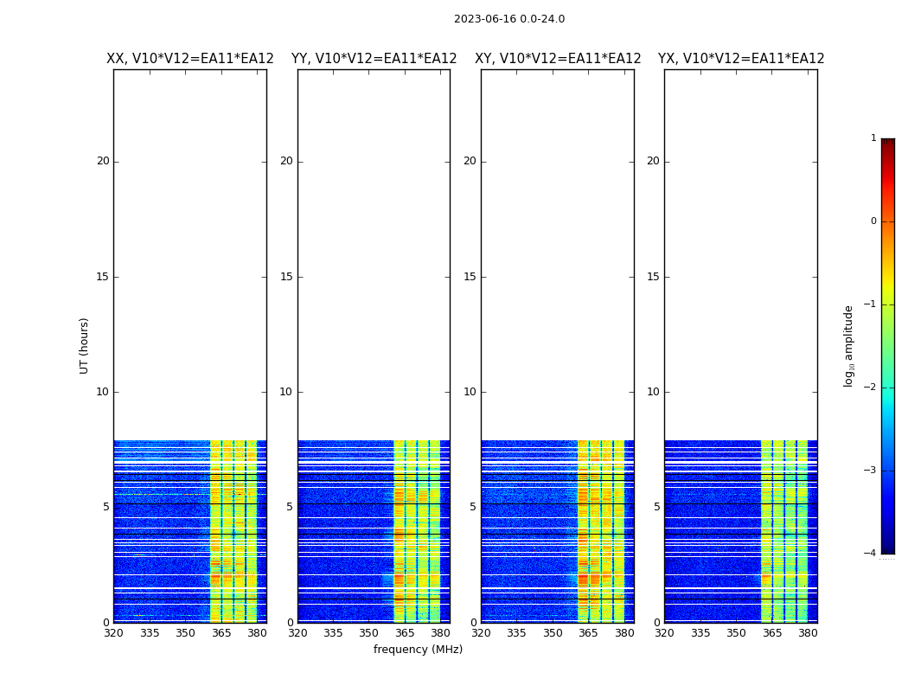Click the colorbar tick label 0
The image size is (908, 692).
coord(873,221)
